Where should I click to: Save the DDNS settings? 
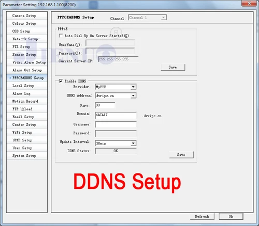(x=181, y=155)
